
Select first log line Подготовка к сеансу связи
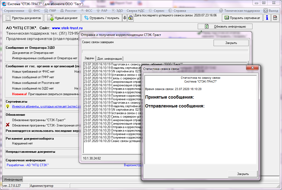point(133,64)
